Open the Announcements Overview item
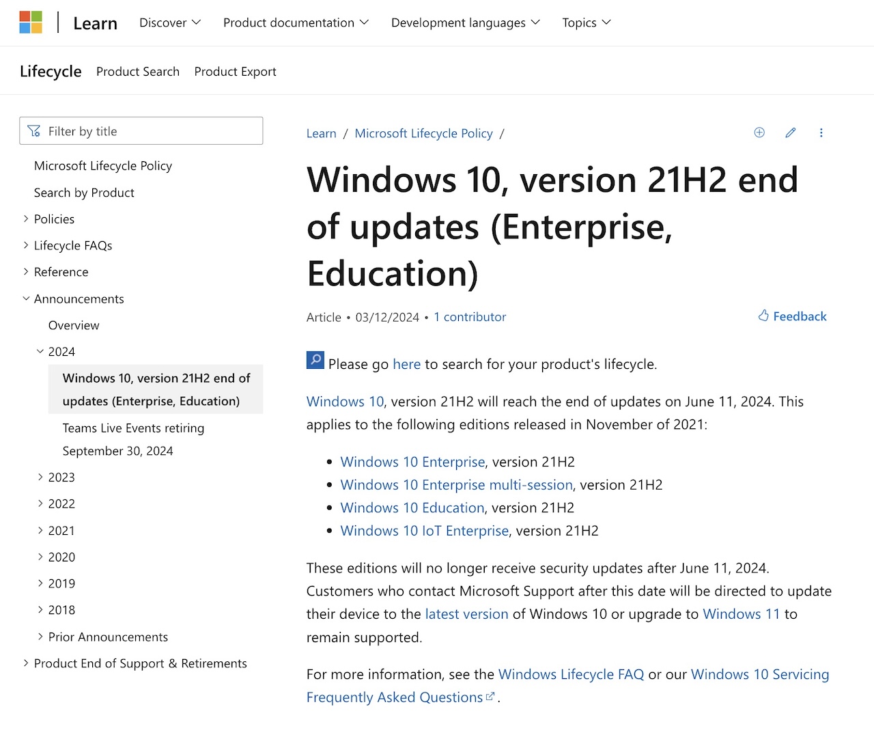 (74, 325)
